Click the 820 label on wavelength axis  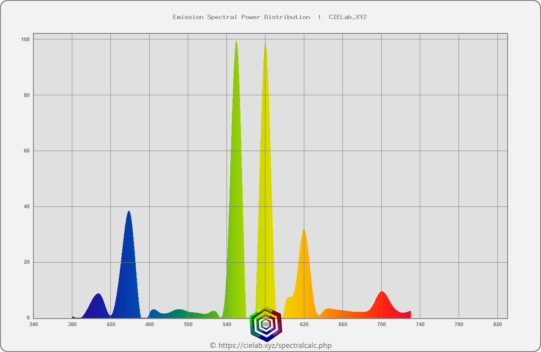(497, 324)
